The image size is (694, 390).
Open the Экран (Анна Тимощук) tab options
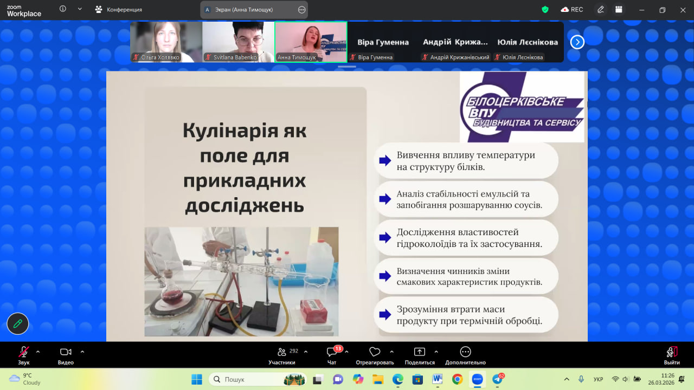point(301,10)
